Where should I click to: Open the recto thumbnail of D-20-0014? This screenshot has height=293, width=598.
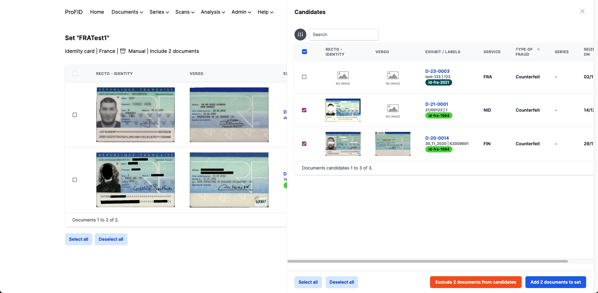[x=343, y=144]
